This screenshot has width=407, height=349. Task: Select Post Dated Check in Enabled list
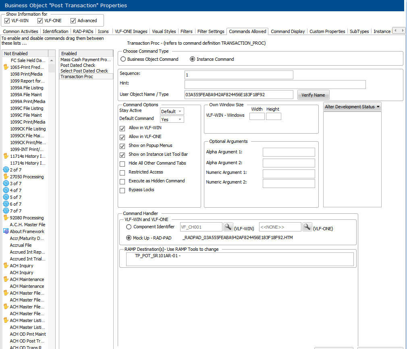(x=86, y=65)
